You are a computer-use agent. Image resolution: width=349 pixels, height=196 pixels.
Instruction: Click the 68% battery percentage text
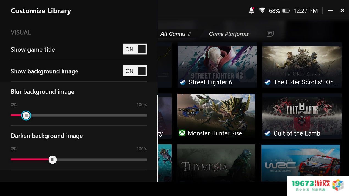pyautogui.click(x=274, y=11)
